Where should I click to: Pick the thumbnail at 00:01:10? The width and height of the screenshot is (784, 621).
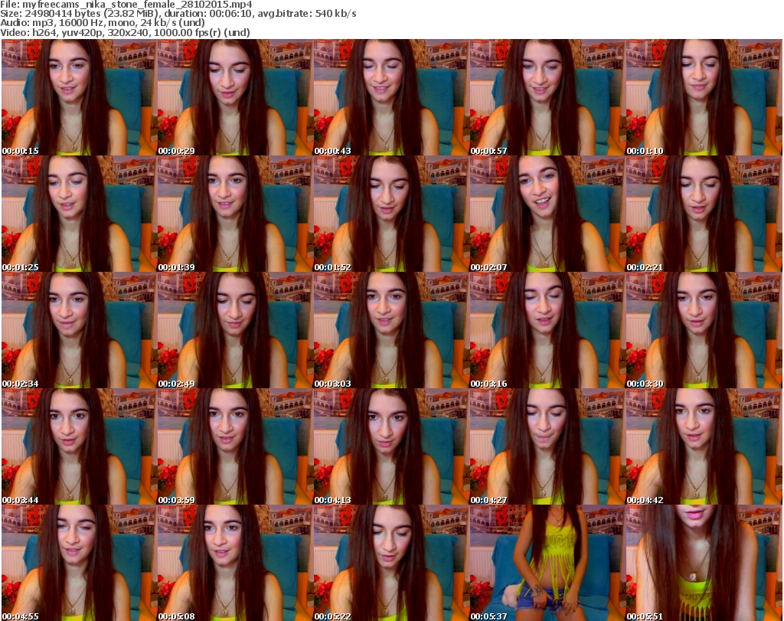[x=704, y=97]
